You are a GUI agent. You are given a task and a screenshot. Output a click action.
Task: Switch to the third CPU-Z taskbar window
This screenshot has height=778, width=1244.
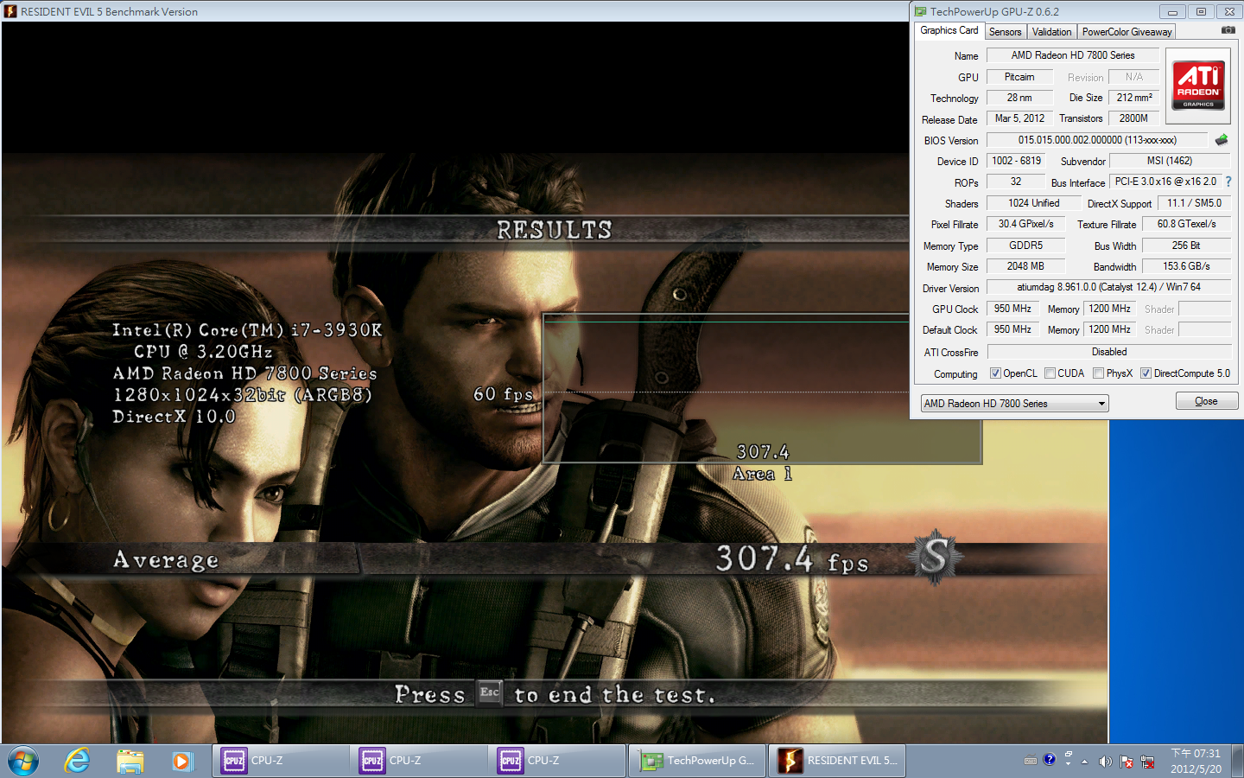[x=557, y=761]
